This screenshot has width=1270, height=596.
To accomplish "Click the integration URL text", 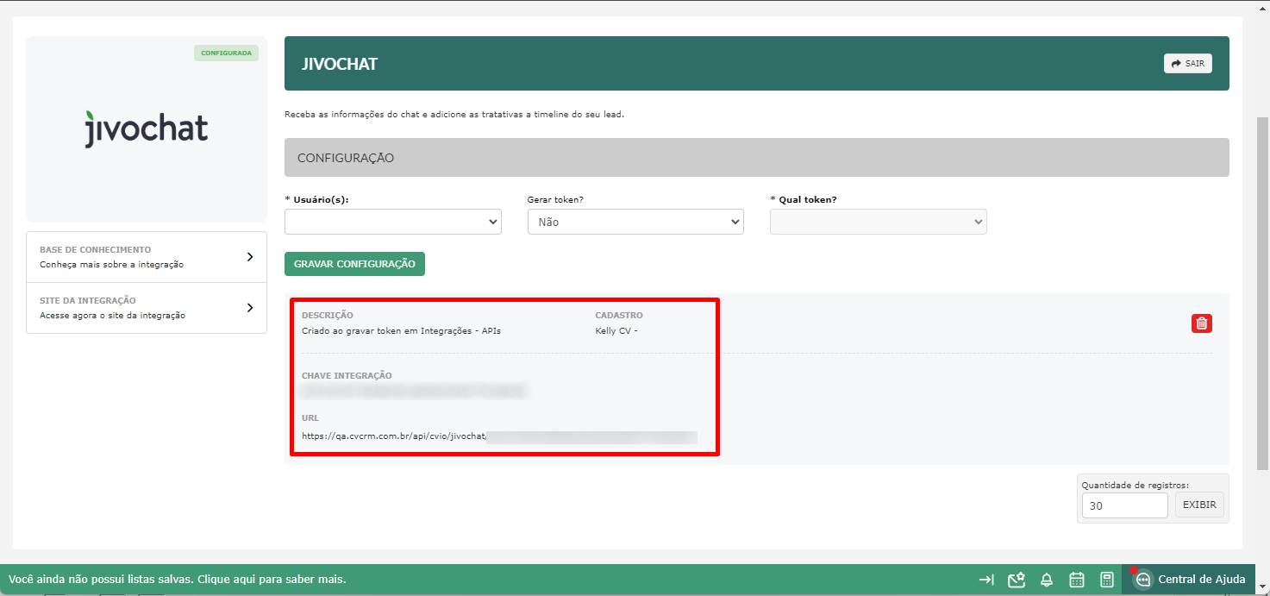I will pyautogui.click(x=499, y=436).
